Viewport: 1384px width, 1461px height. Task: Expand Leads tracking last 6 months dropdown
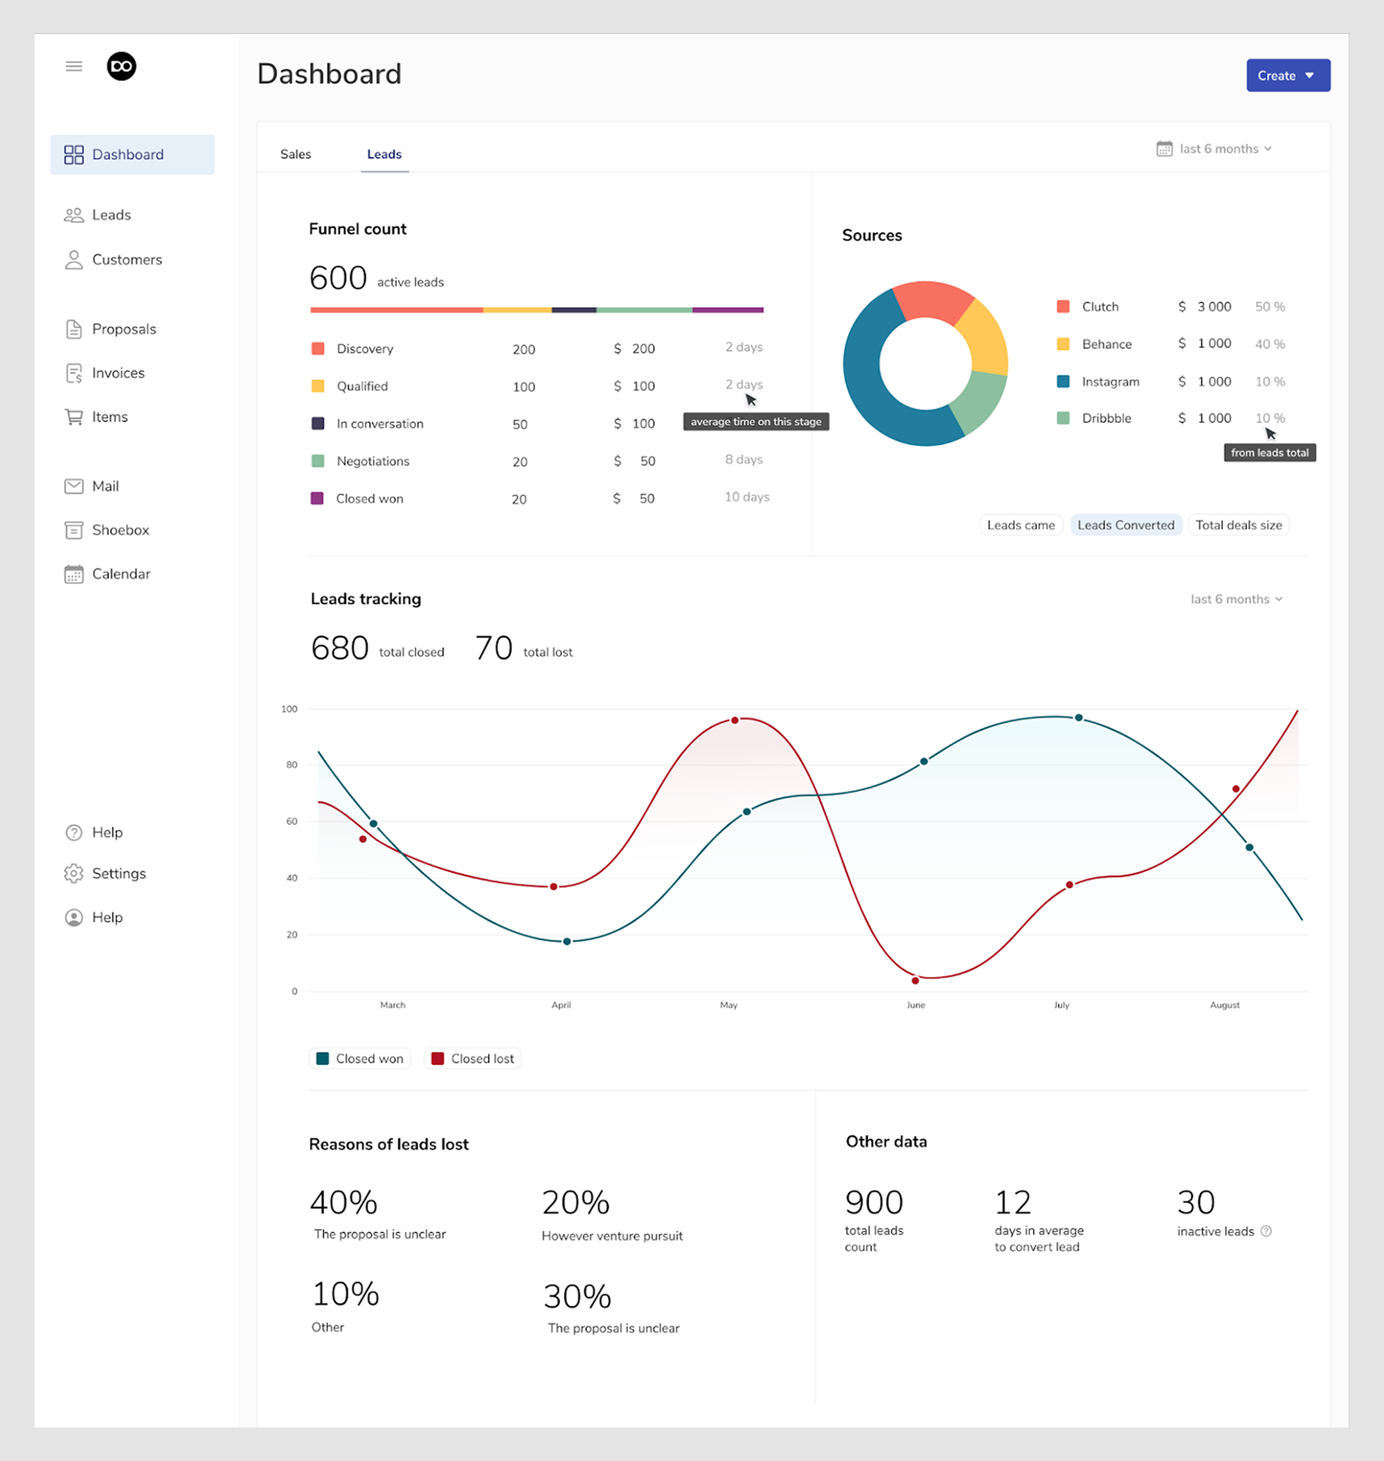[1236, 599]
